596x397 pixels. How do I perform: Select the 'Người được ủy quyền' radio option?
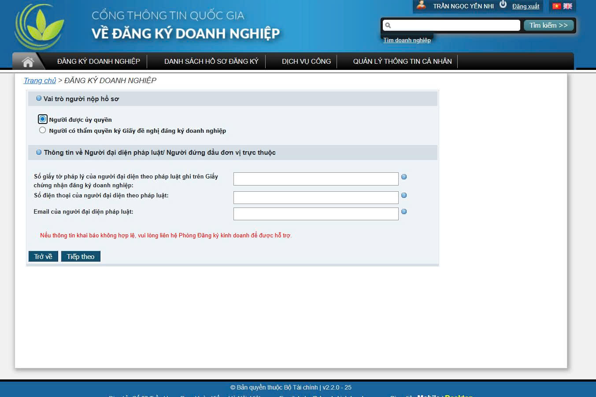point(42,119)
